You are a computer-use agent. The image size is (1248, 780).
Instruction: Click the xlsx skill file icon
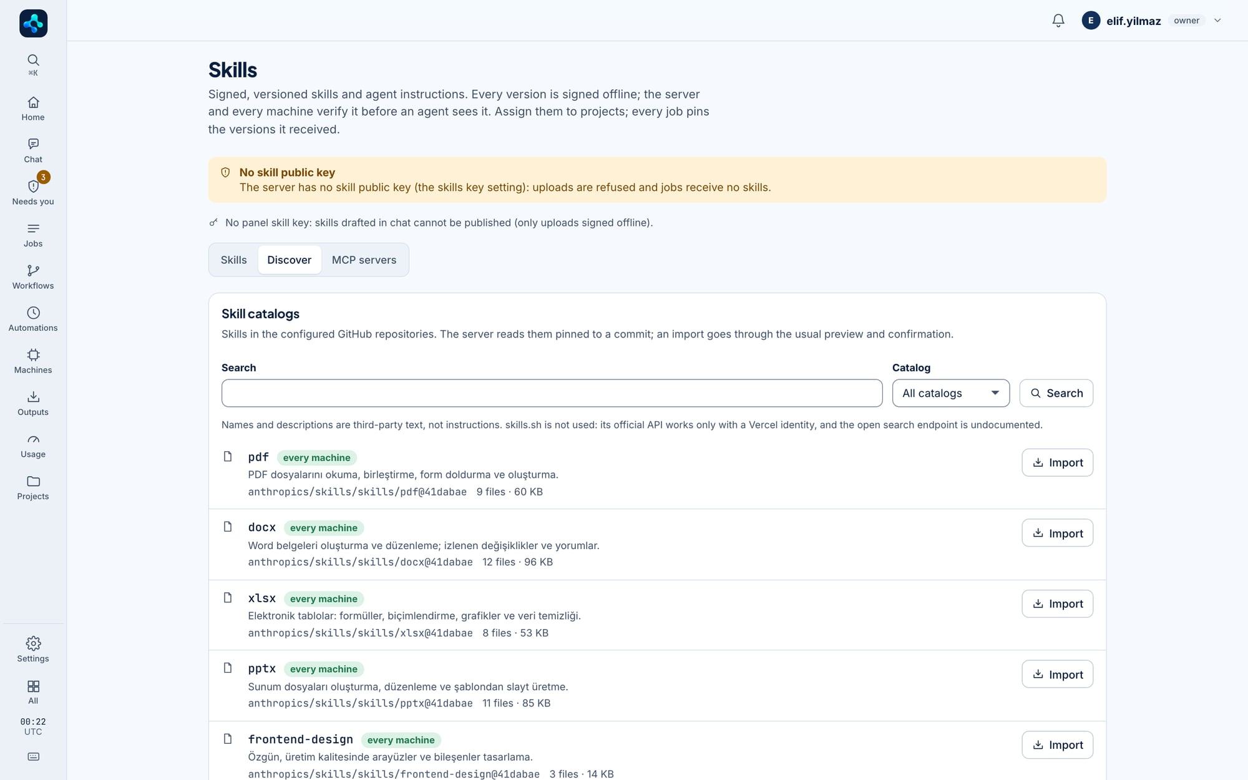228,598
